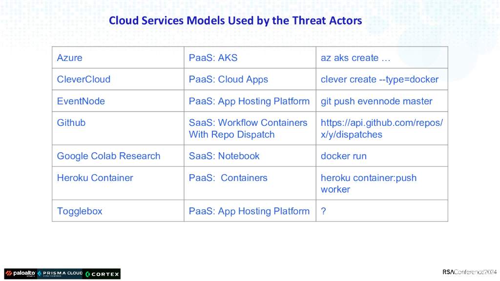Select the '?' cell in the Togglebox row

[x=382, y=211]
